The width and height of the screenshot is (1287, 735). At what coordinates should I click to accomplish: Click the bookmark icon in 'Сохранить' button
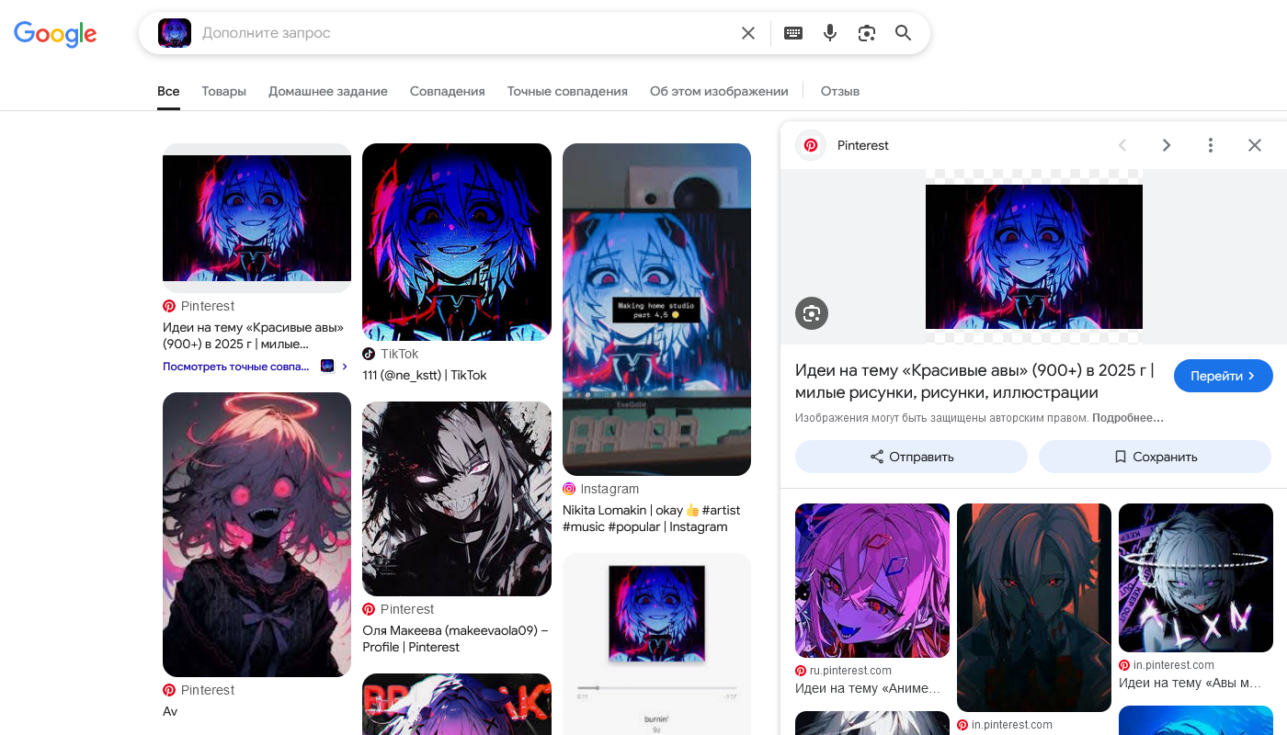(1120, 457)
